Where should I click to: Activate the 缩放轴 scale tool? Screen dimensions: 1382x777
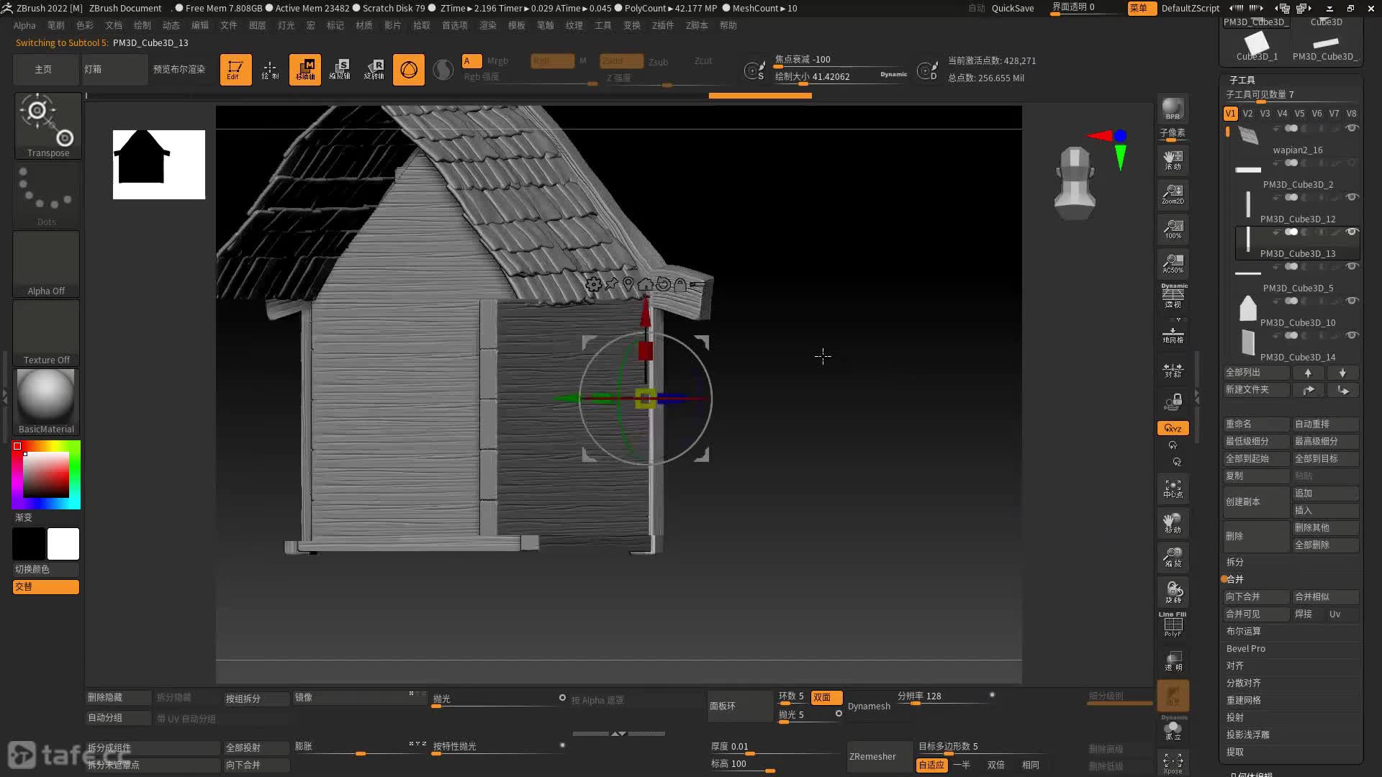(x=340, y=70)
